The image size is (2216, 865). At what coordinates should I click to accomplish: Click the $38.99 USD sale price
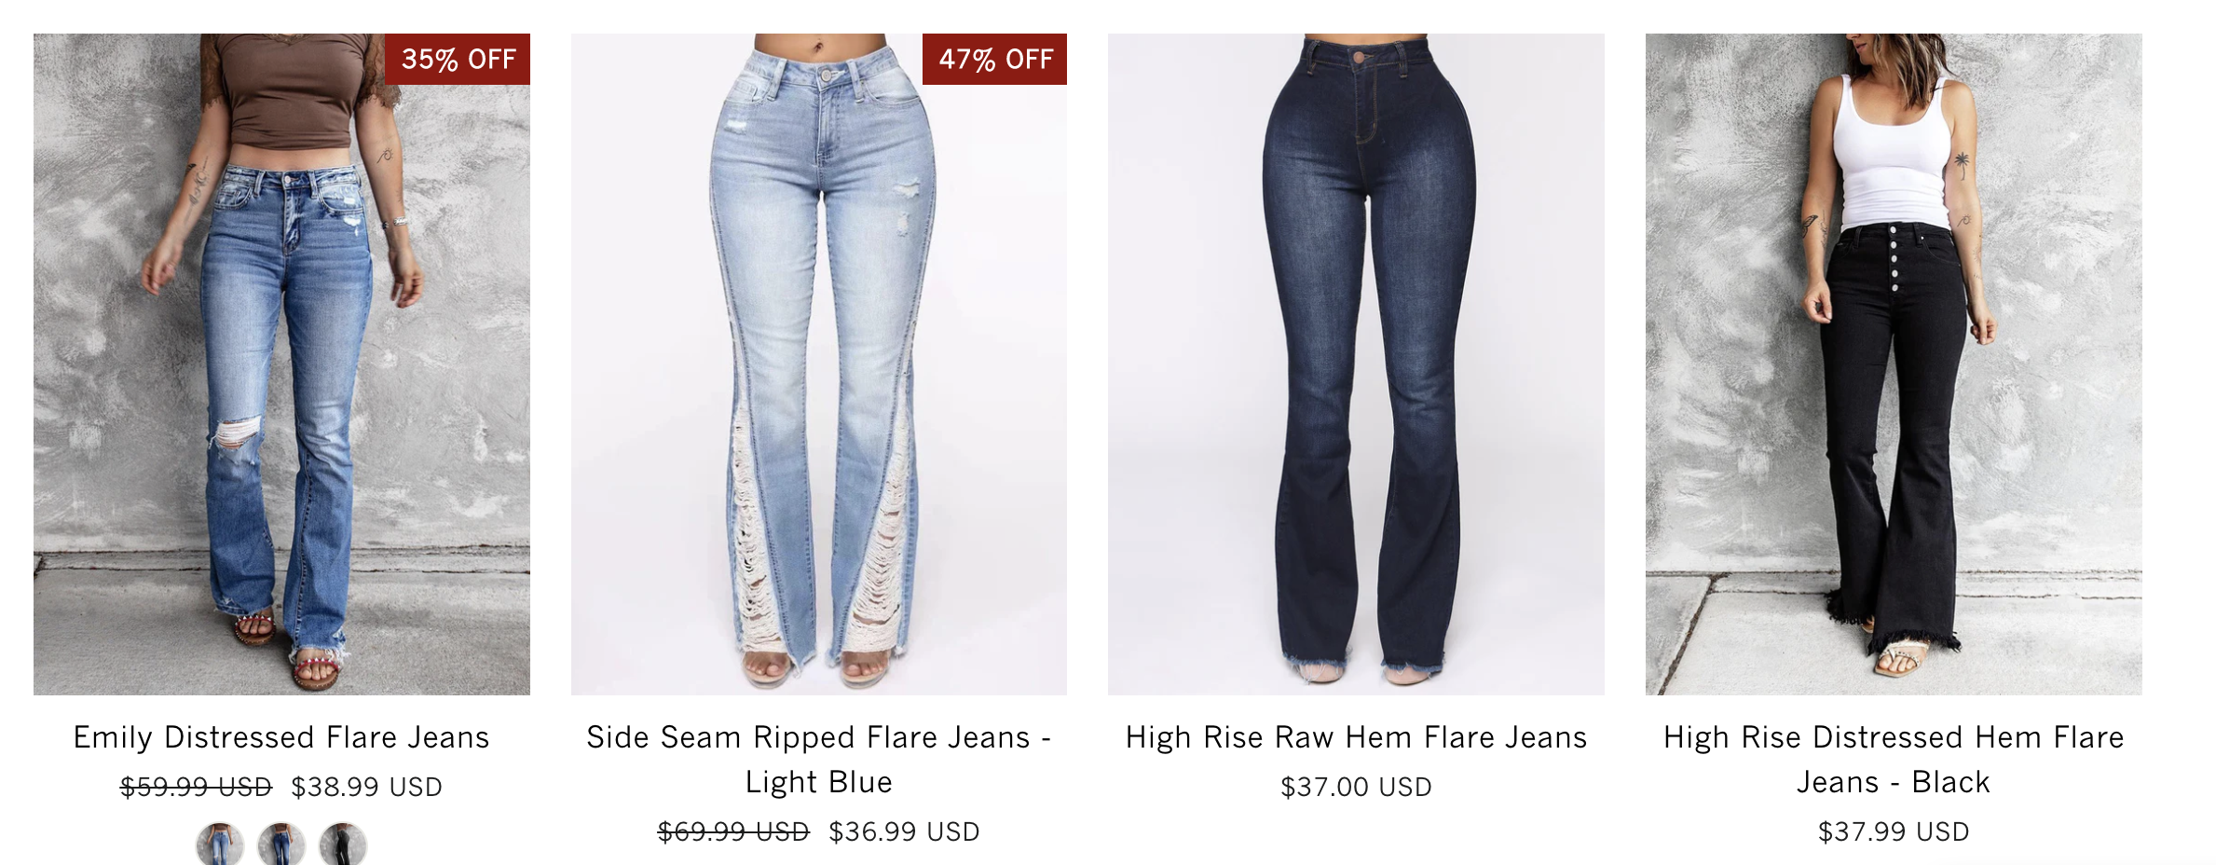[367, 788]
